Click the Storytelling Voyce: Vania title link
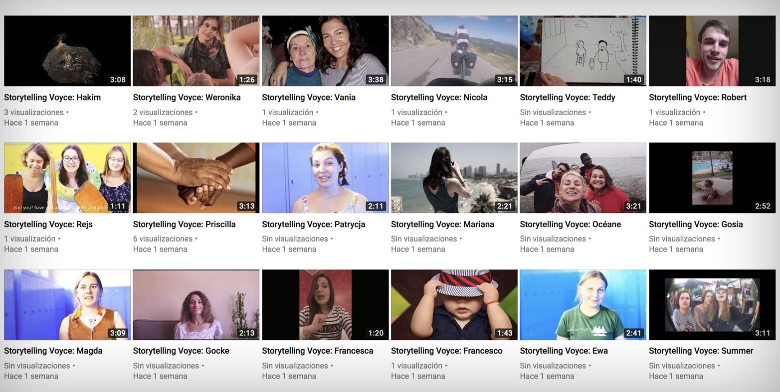This screenshot has width=780, height=392. tap(308, 97)
